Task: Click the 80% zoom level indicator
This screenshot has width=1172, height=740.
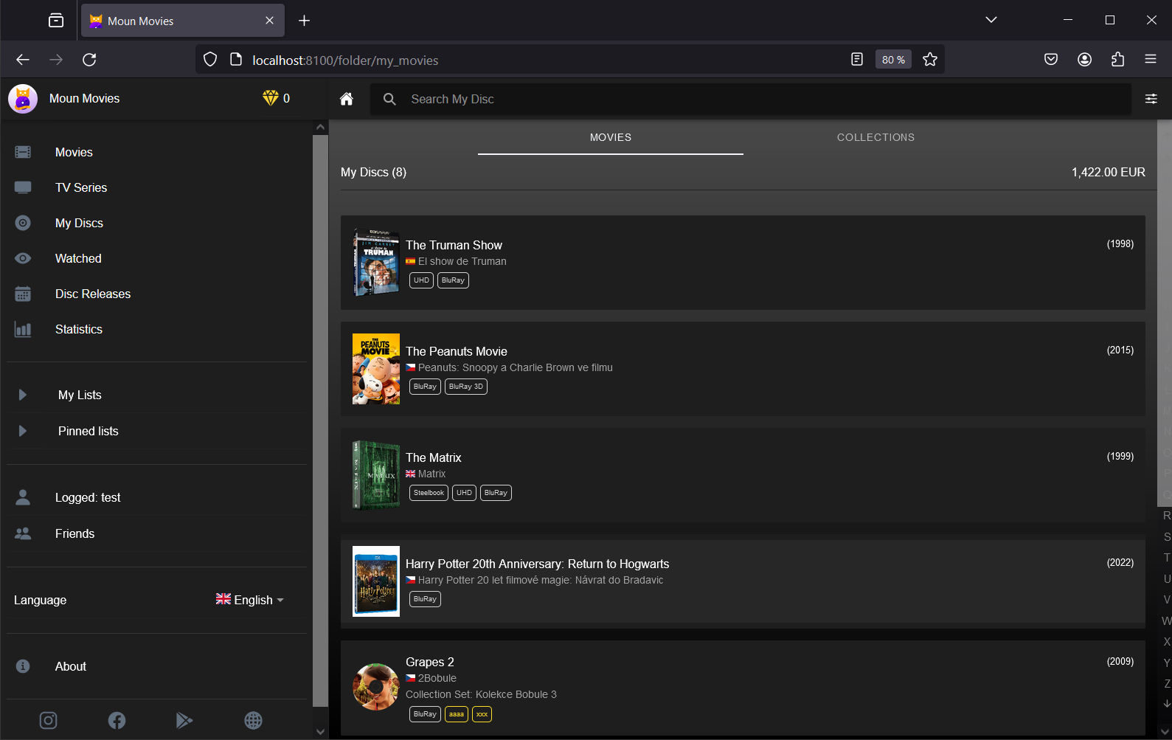Action: tap(892, 60)
